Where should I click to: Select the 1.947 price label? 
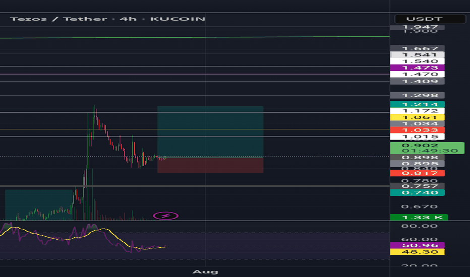coord(417,27)
